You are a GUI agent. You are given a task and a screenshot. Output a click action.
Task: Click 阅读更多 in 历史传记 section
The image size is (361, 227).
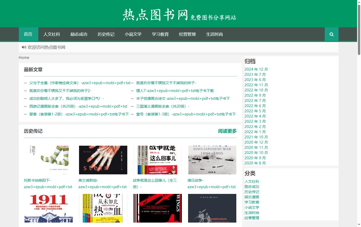227,131
